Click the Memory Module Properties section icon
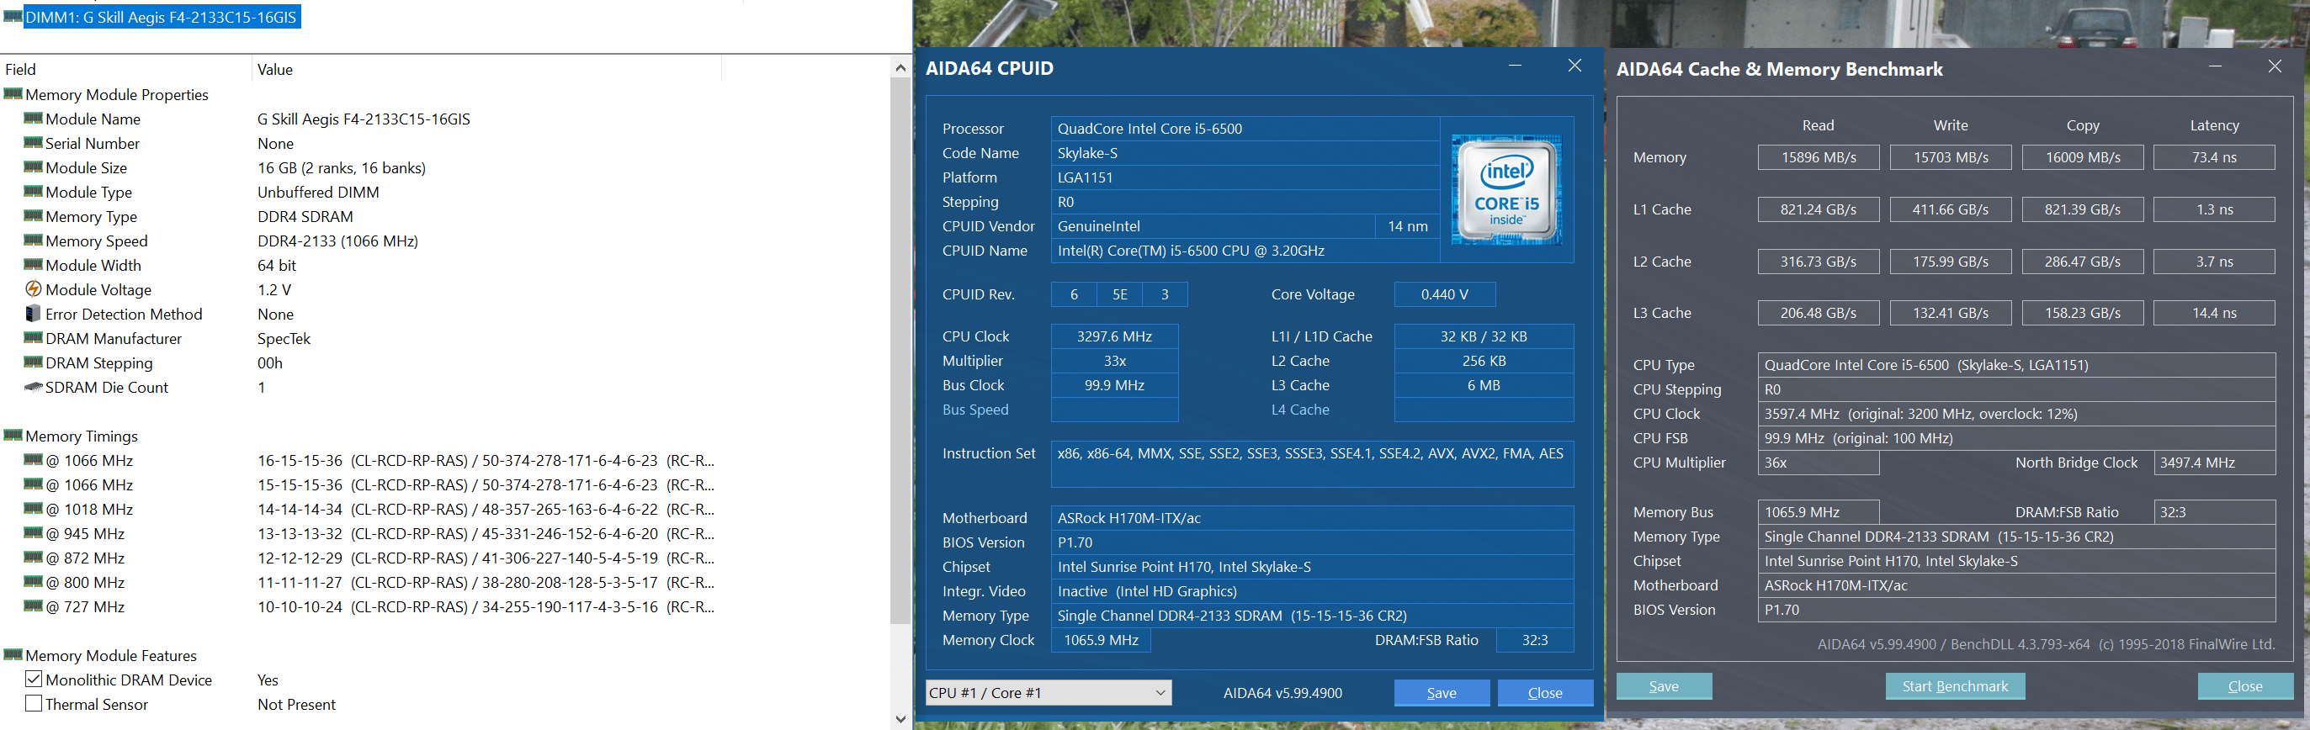Screen dimensions: 2310x730 [13, 94]
